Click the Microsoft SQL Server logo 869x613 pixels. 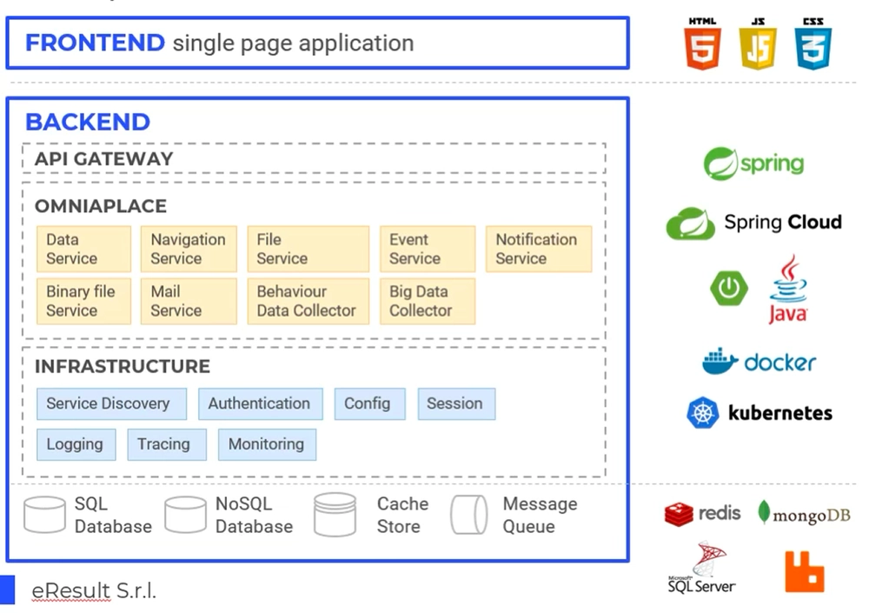(x=701, y=568)
